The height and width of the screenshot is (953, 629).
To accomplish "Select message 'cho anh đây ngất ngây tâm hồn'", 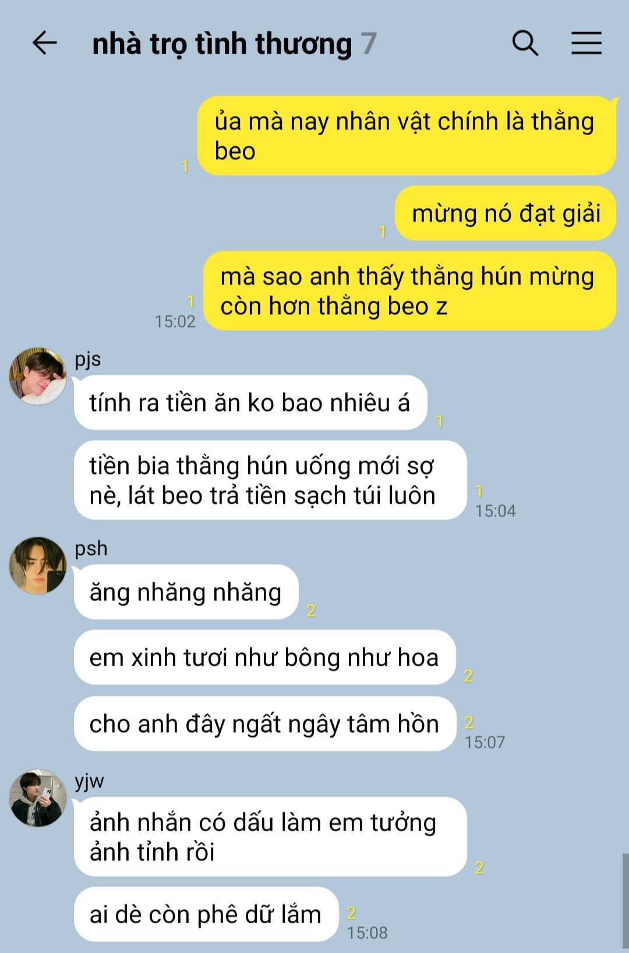I will coord(264,724).
